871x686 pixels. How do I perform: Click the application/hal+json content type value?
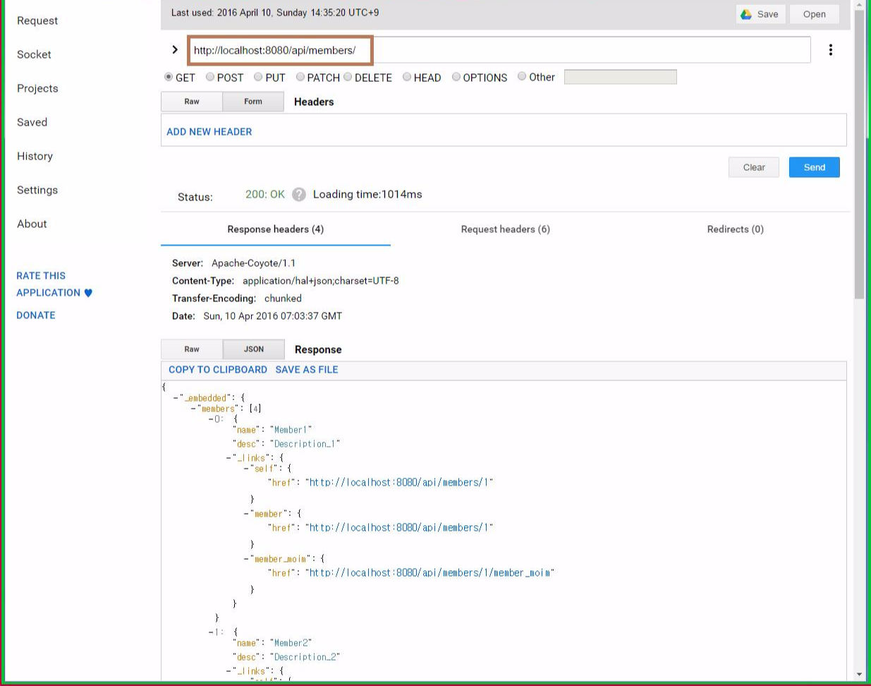click(321, 281)
